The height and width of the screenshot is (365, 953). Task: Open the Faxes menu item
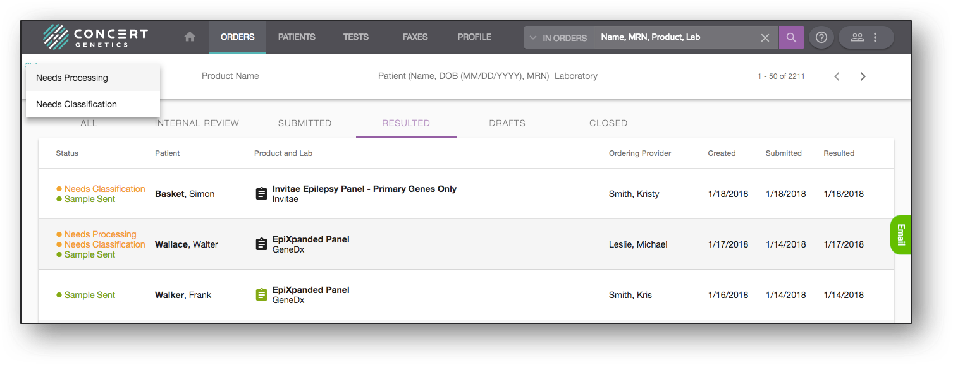(415, 37)
